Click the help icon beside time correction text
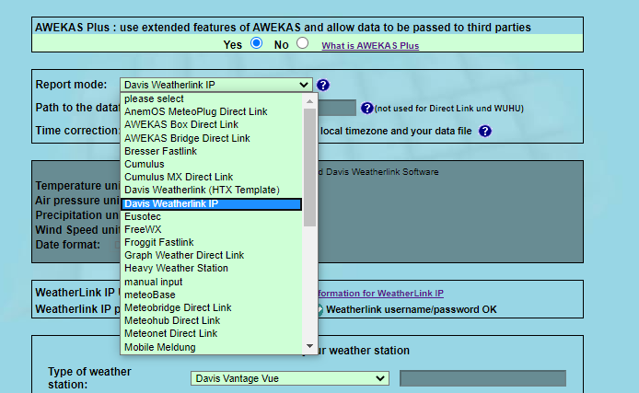Viewport: 639px width, 393px height. click(x=485, y=131)
